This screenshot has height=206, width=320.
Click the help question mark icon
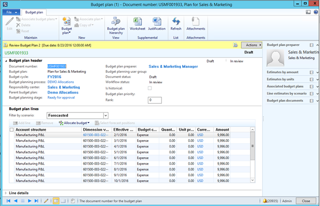coord(316,12)
